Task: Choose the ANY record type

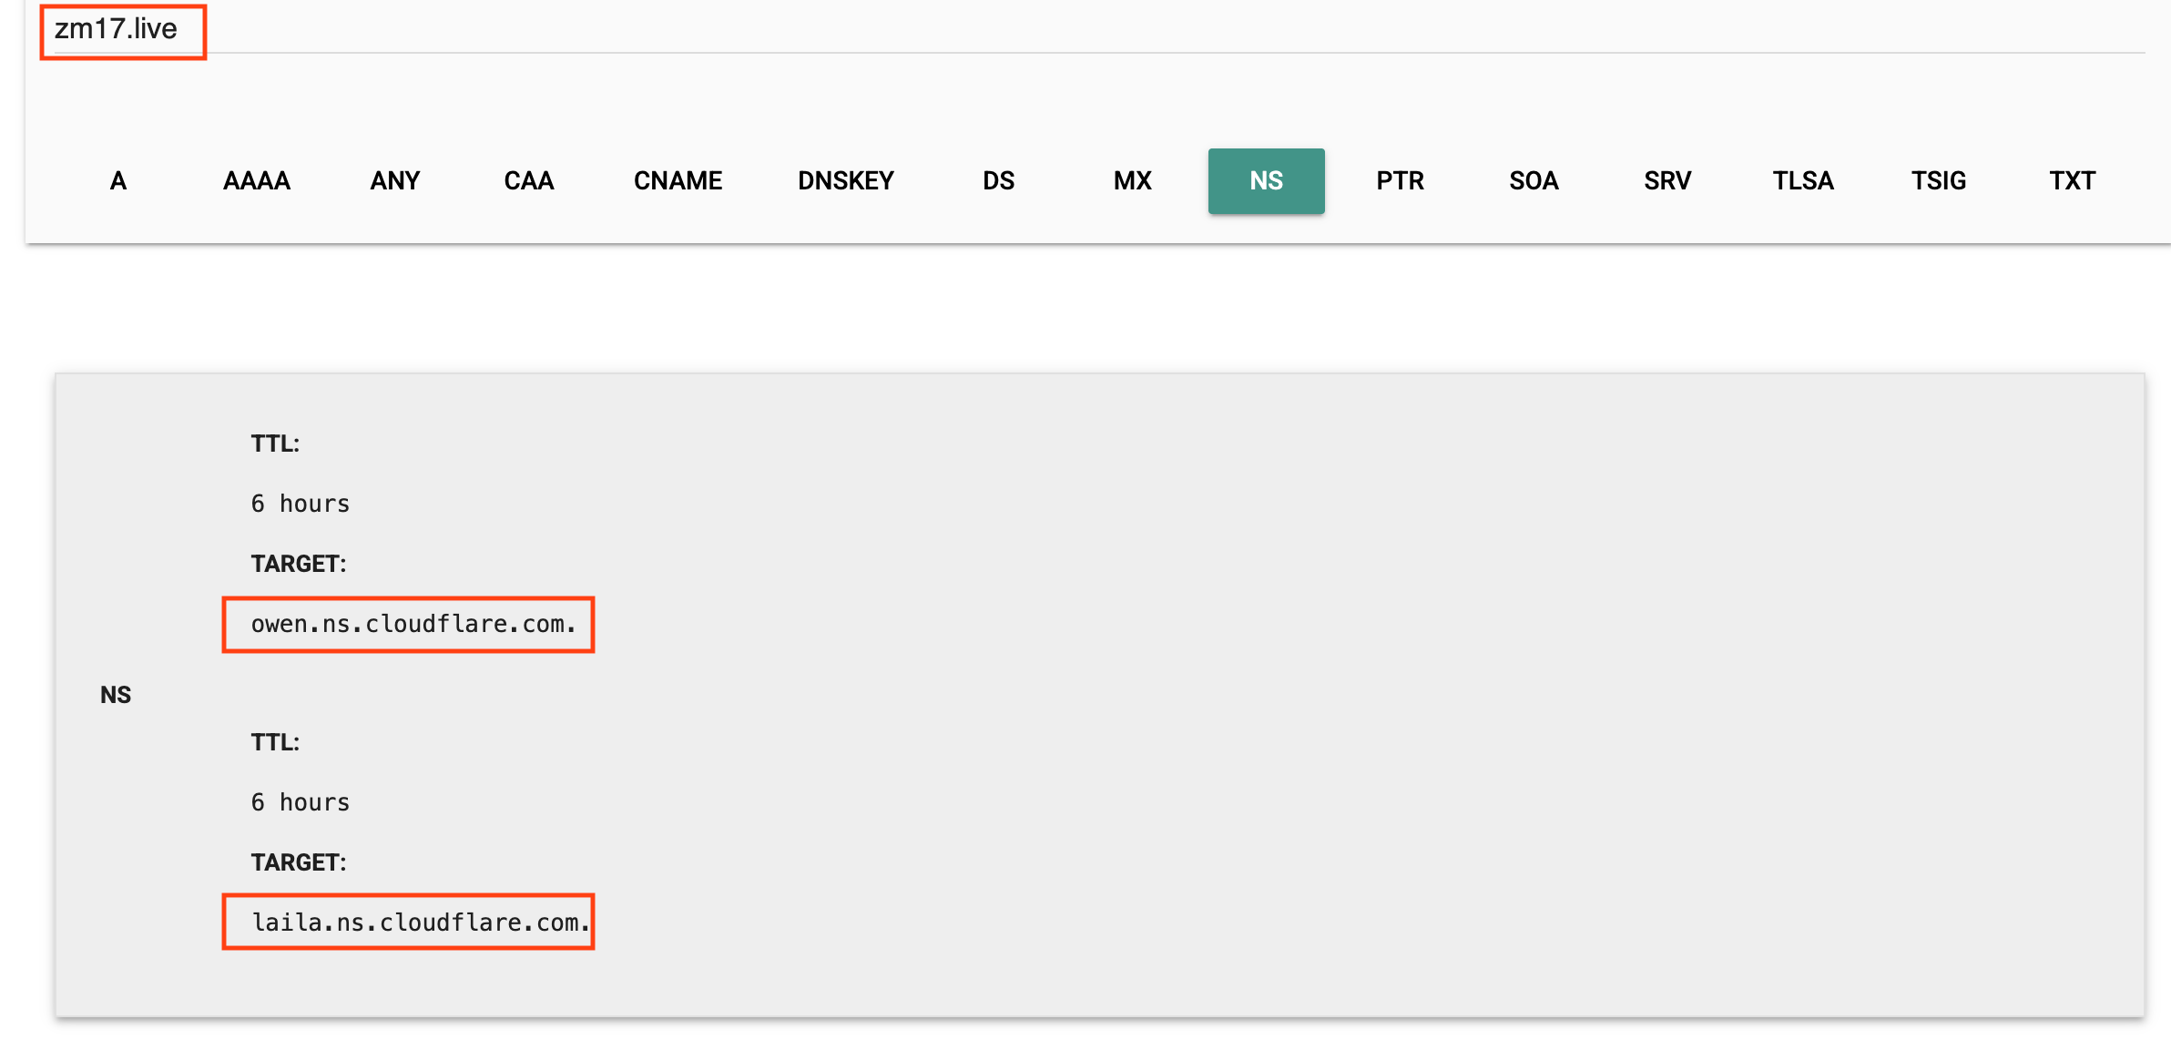Action: pos(394,180)
